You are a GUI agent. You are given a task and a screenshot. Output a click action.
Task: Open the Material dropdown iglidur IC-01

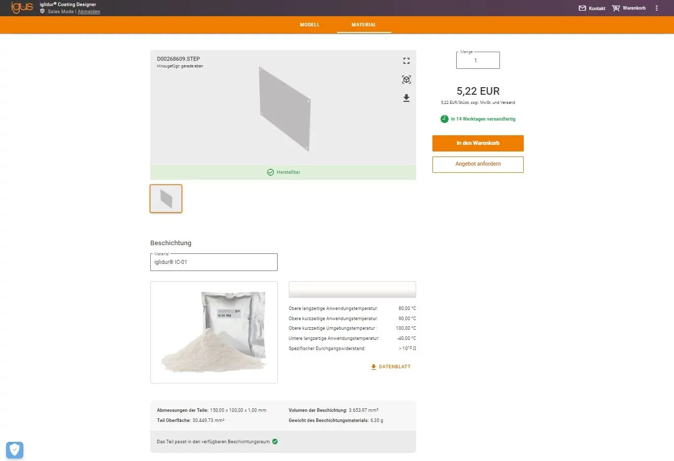pos(214,262)
